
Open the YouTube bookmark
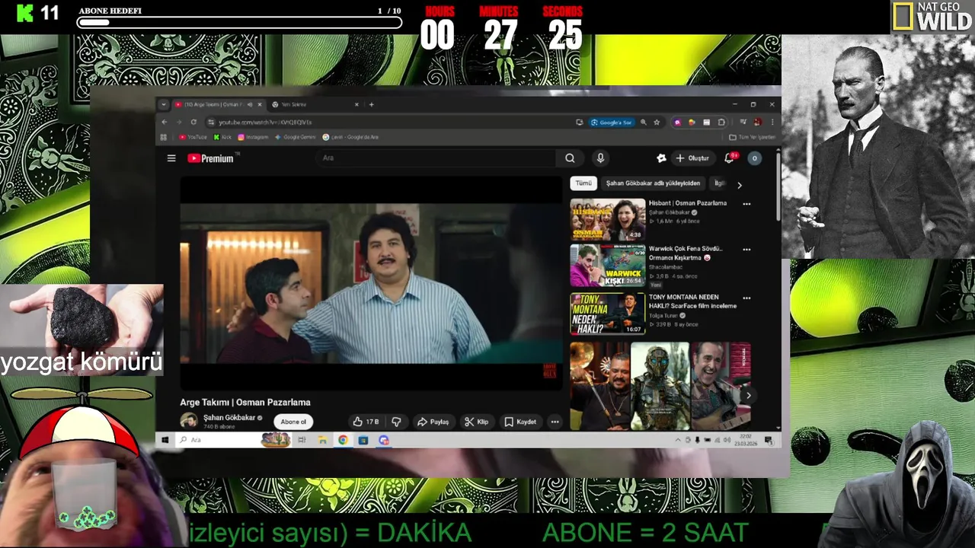193,137
